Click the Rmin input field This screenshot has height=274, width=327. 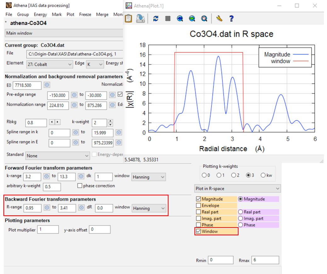click(x=221, y=260)
